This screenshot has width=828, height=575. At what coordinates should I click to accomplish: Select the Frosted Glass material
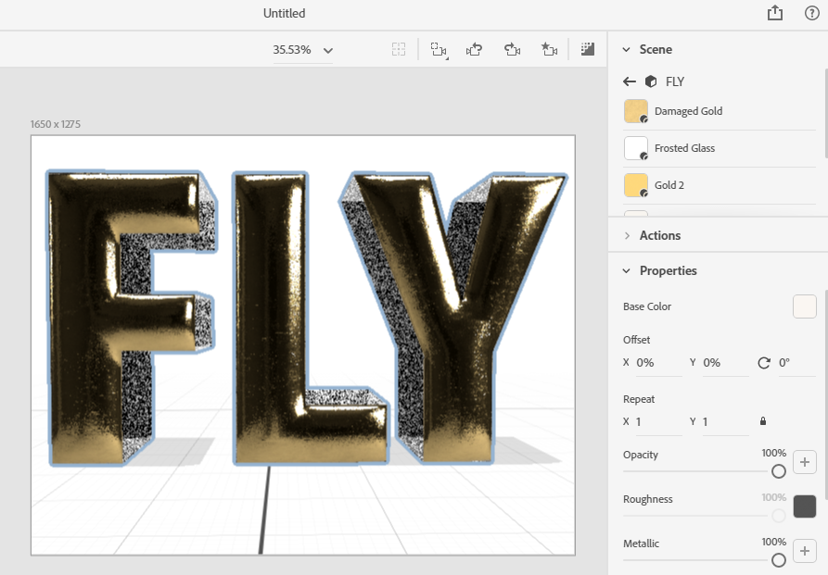point(684,148)
